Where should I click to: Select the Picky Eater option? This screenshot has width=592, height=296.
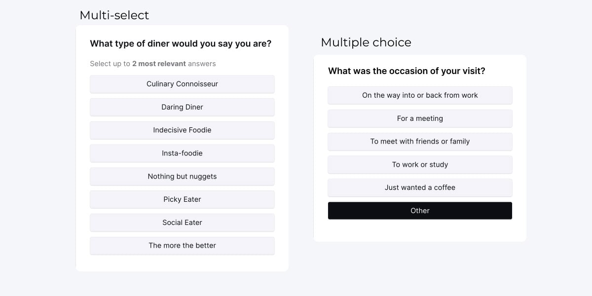click(182, 199)
